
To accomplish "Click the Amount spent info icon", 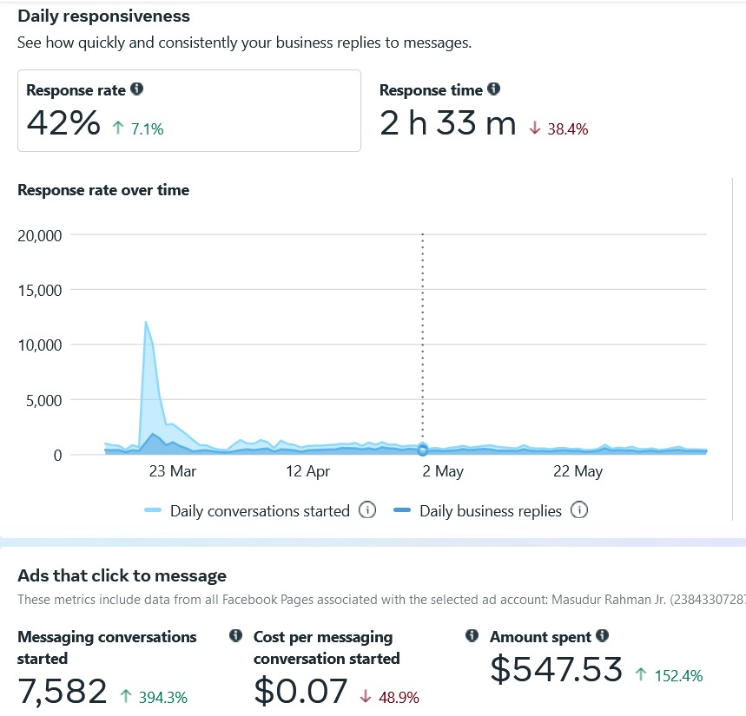I will tap(602, 636).
